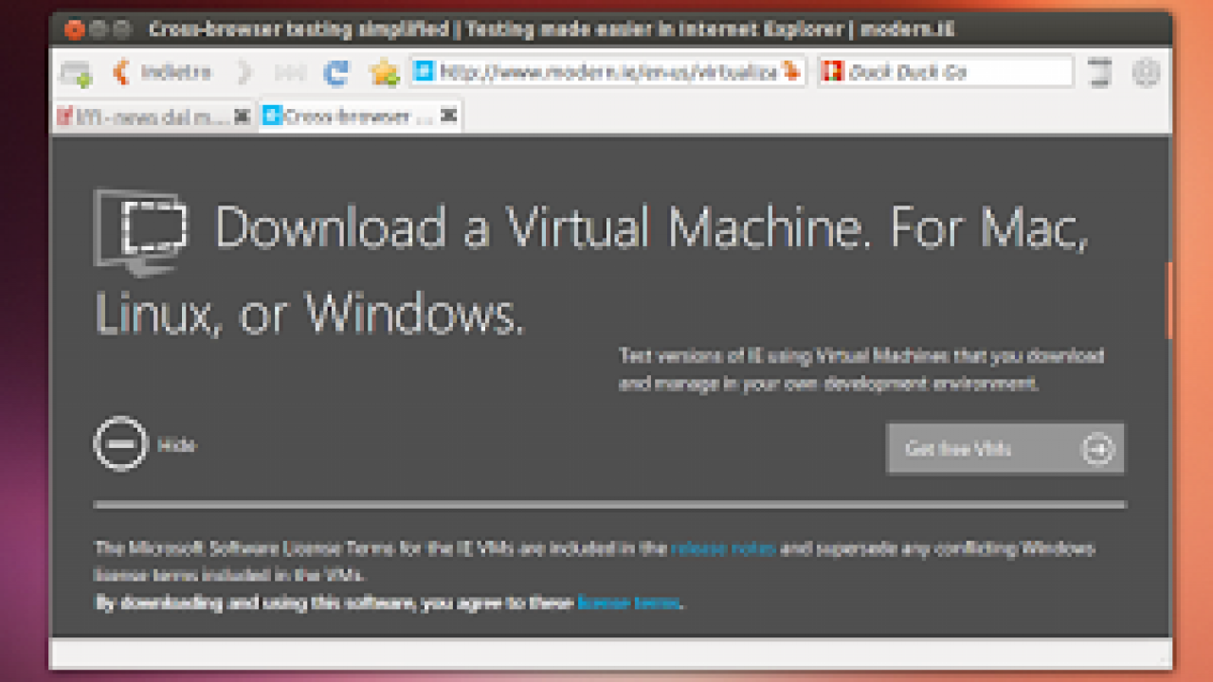The height and width of the screenshot is (682, 1213).
Task: Open a new tab with the toolbar icon
Action: coord(75,73)
